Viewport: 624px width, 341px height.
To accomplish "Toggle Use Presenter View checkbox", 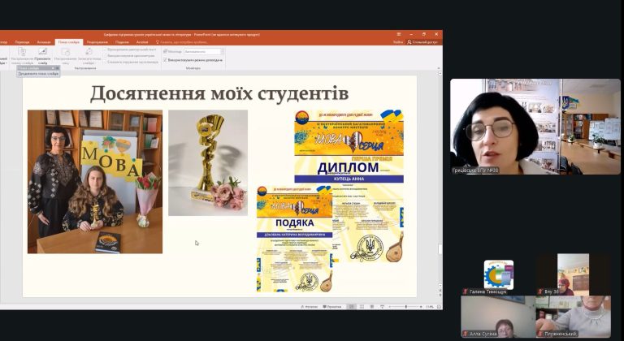I will click(x=165, y=60).
